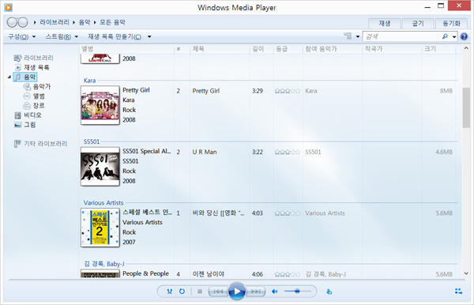The height and width of the screenshot is (305, 474).
Task: Expand breadcrumb arrow before 라이브러리
Action: (x=35, y=22)
